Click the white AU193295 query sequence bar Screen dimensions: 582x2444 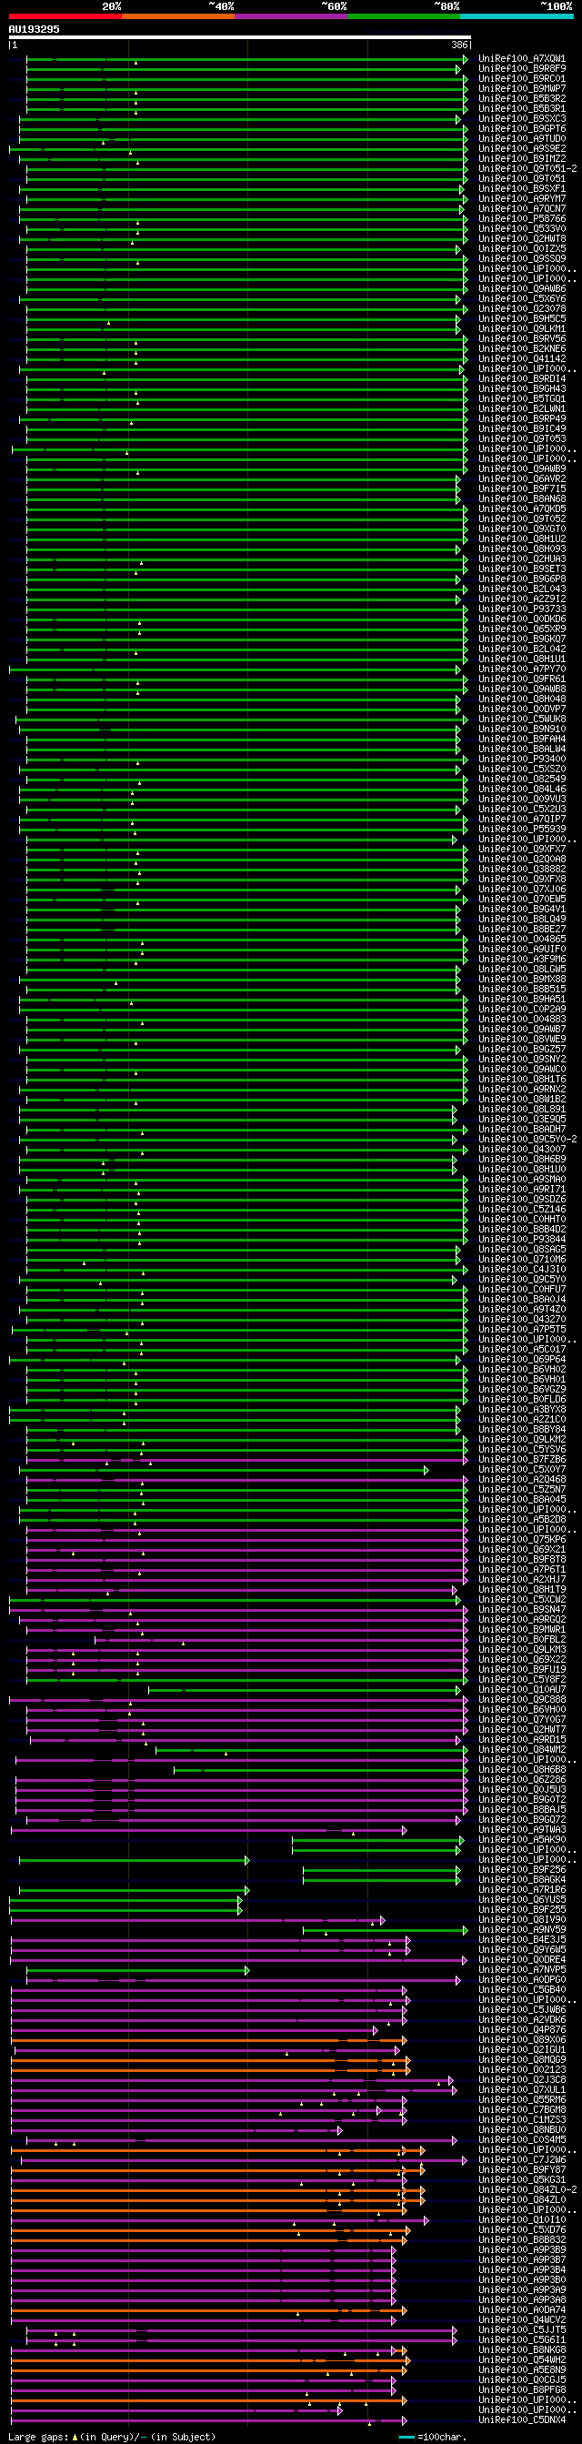(240, 37)
